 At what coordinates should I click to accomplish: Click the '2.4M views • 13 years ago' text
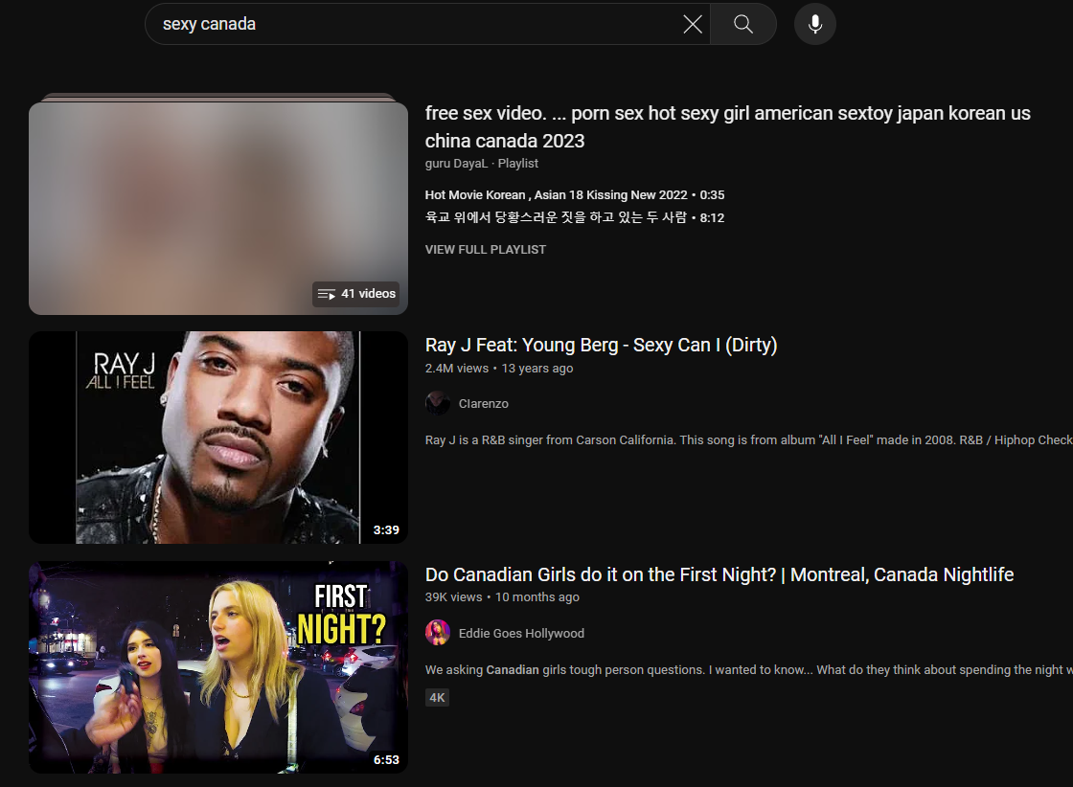[x=499, y=368]
